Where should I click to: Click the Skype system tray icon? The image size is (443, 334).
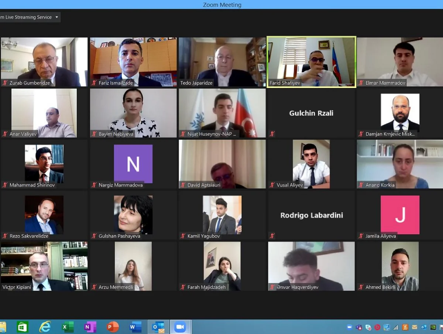368,327
